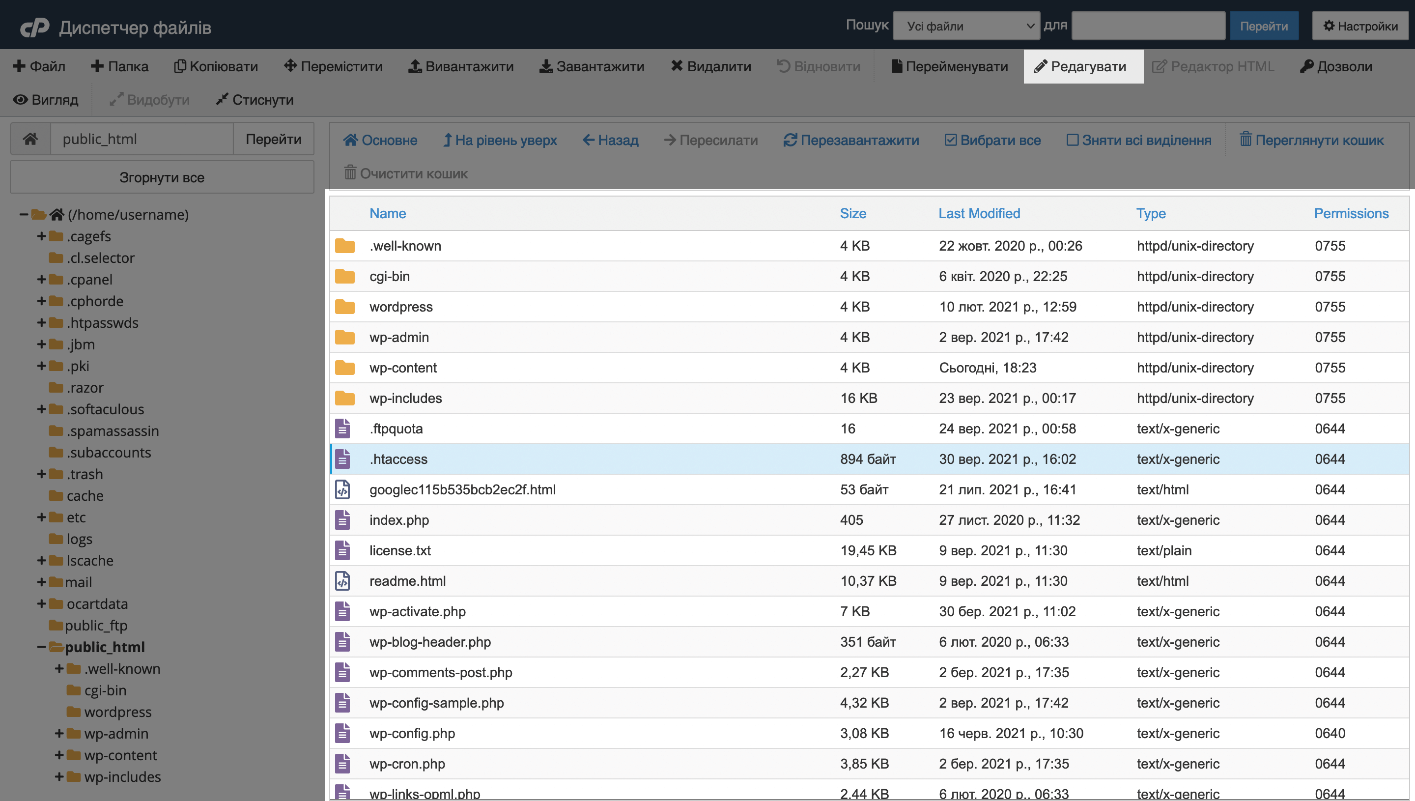1415x801 pixels.
Task: Focus the public_html path input
Action: coord(142,139)
